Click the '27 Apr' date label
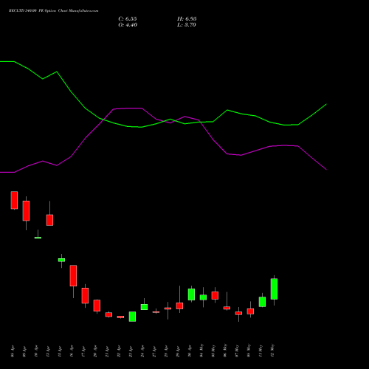Viewport: 369px width, 369px height. pyautogui.click(x=154, y=351)
